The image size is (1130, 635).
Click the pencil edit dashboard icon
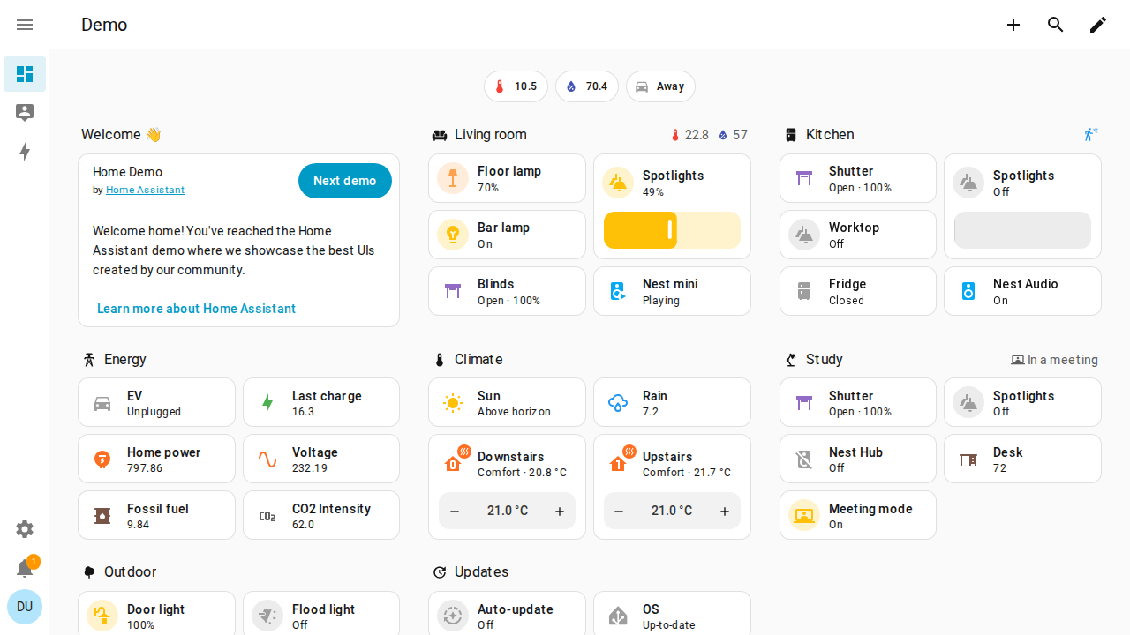pyautogui.click(x=1098, y=25)
